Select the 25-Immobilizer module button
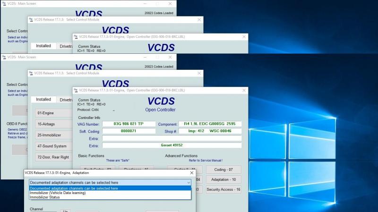Viewport: 378px width, 212px height. point(54,135)
